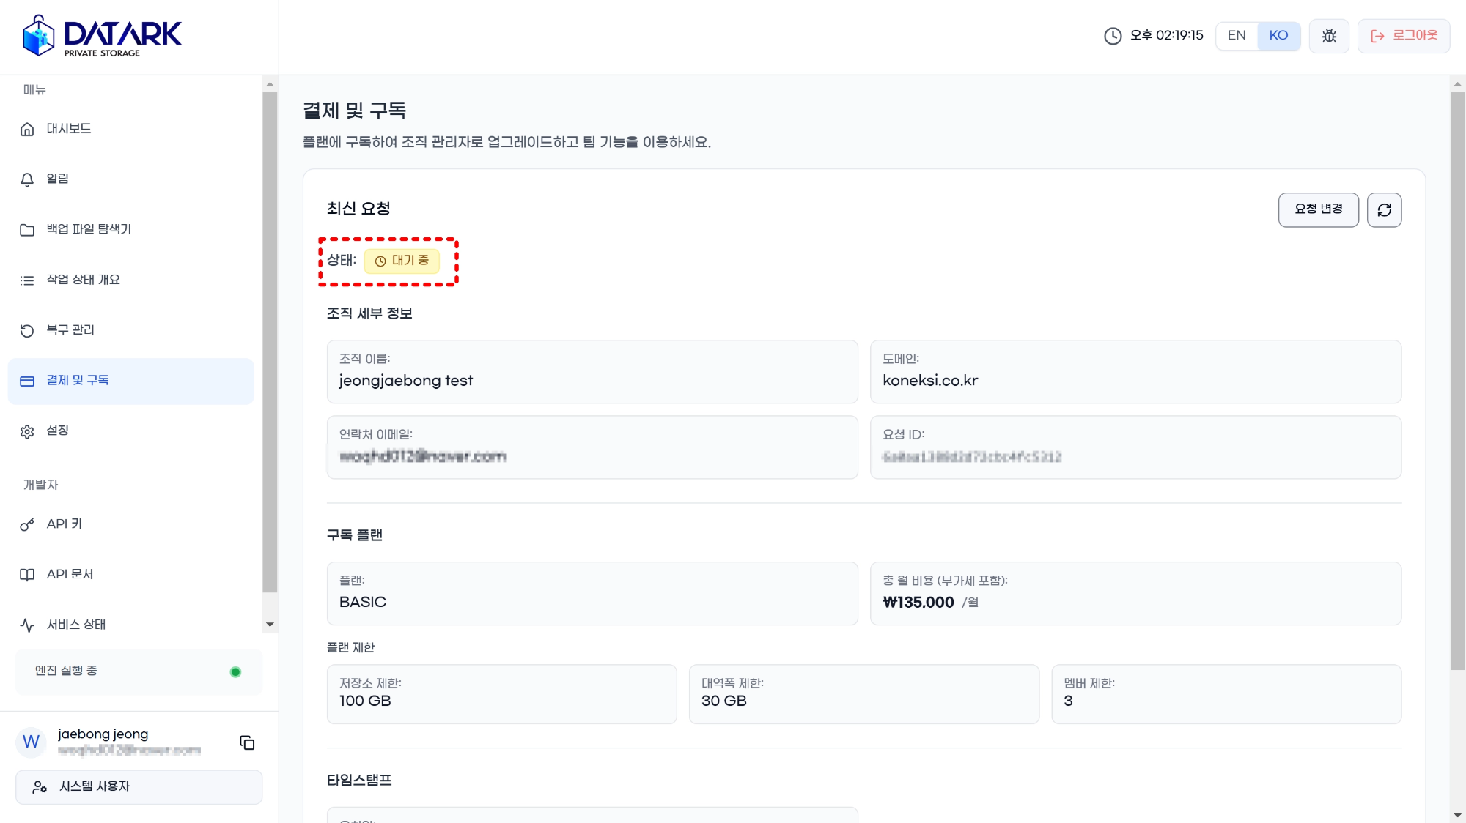The height and width of the screenshot is (823, 1466).
Task: Click the 플랜 제한 label
Action: pos(350,648)
